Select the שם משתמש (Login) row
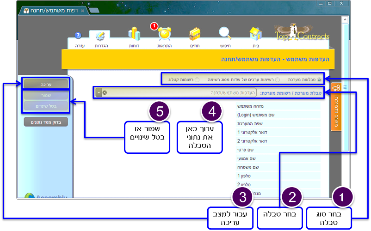Image resolution: width=371 pixels, height=231 pixels. (278, 115)
